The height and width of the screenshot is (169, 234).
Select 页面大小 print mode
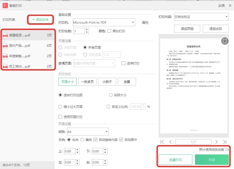[x=68, y=82]
